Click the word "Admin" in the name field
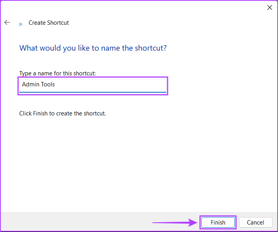Viewport: 278px width, 232px height. [x=30, y=84]
